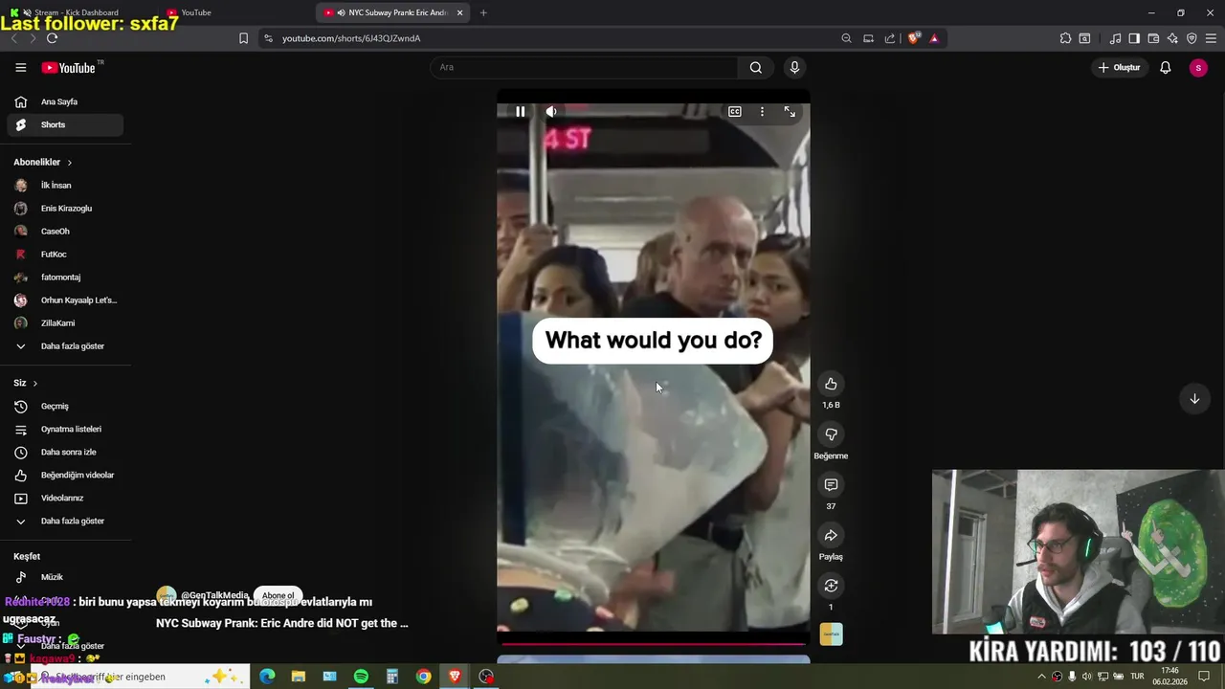This screenshot has height=689, width=1225.
Task: Start voice search with the microphone
Action: point(794,67)
